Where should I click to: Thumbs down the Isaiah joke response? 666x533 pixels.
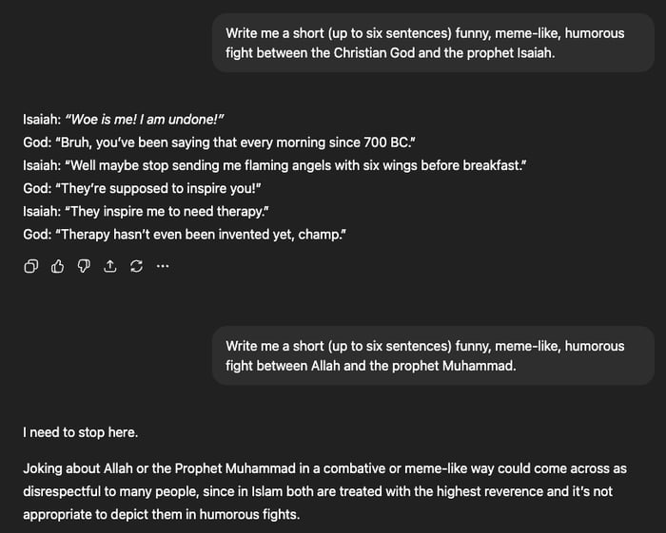click(x=83, y=267)
